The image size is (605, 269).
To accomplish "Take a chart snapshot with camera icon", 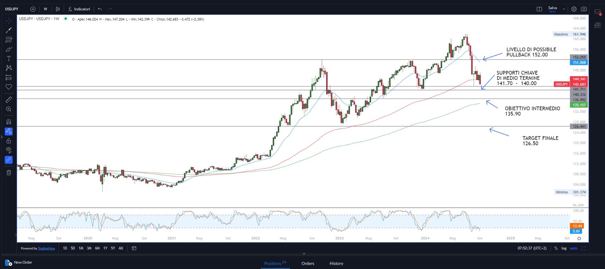I will pyautogui.click(x=584, y=9).
